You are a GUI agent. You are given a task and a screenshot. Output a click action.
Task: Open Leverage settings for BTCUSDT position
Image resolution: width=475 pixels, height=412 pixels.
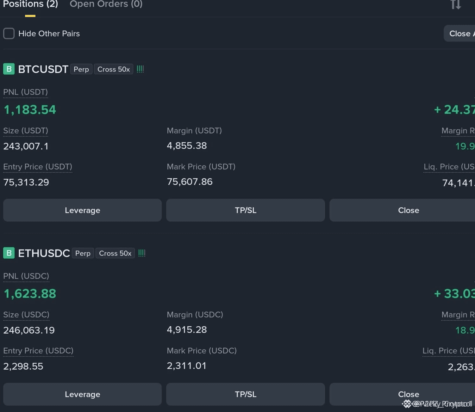pyautogui.click(x=82, y=210)
